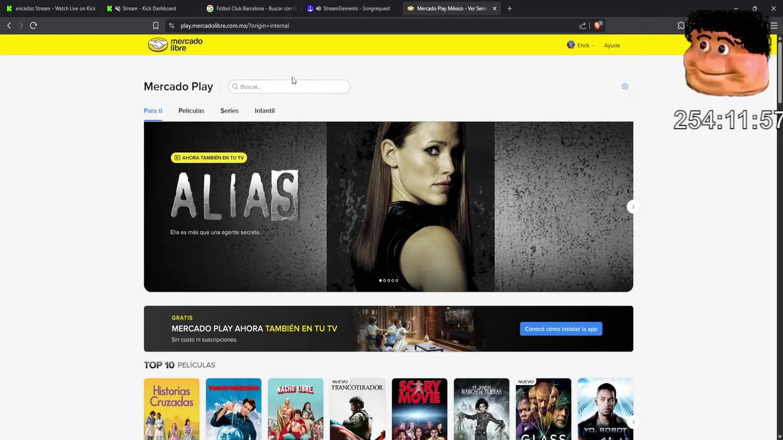This screenshot has width=783, height=440.
Task: Click the Mercado Play TV promo banner
Action: coord(388,329)
